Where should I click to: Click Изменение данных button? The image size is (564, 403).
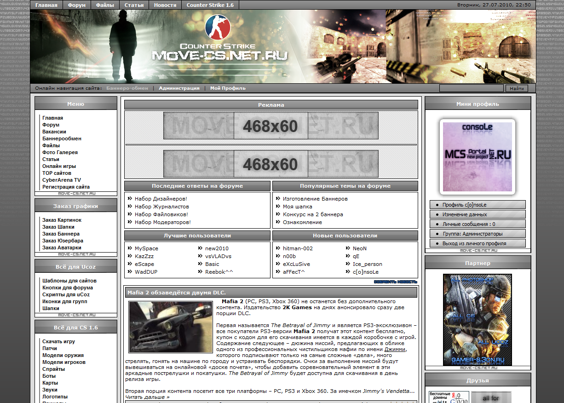478,214
